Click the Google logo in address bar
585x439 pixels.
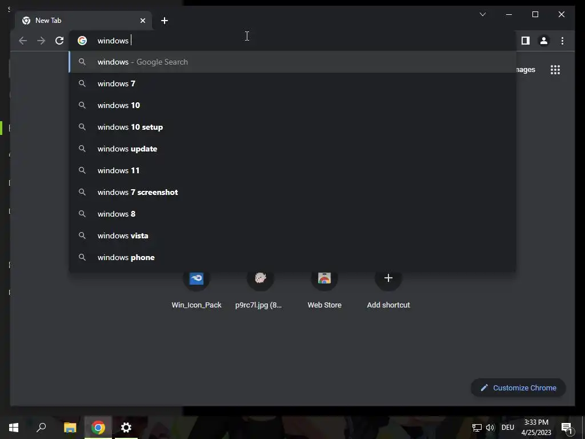coord(82,41)
